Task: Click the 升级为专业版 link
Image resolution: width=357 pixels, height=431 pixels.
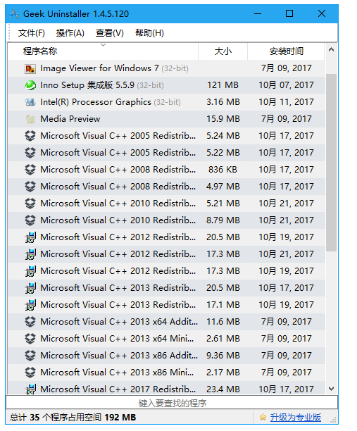Action: 296,417
